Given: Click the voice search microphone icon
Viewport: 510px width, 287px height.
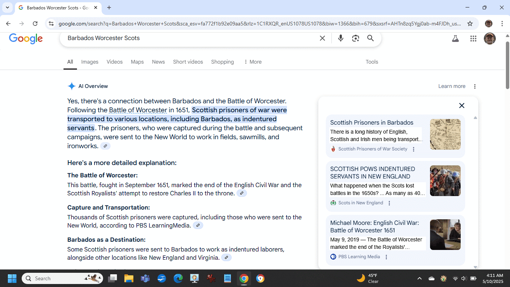Looking at the screenshot, I should (340, 38).
